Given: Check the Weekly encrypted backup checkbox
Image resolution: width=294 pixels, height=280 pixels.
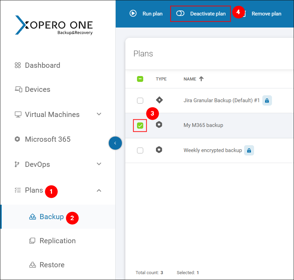Looking at the screenshot, I should pos(140,150).
